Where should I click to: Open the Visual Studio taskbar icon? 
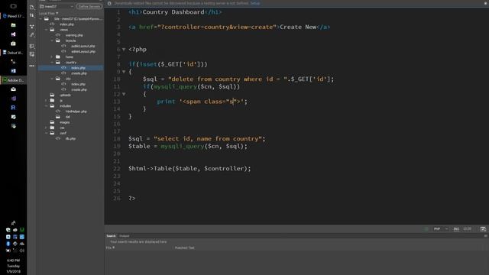coord(13,34)
